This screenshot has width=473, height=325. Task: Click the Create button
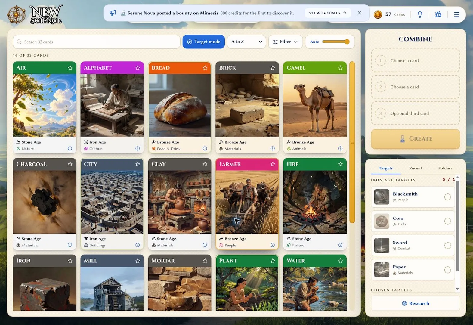coord(416,139)
